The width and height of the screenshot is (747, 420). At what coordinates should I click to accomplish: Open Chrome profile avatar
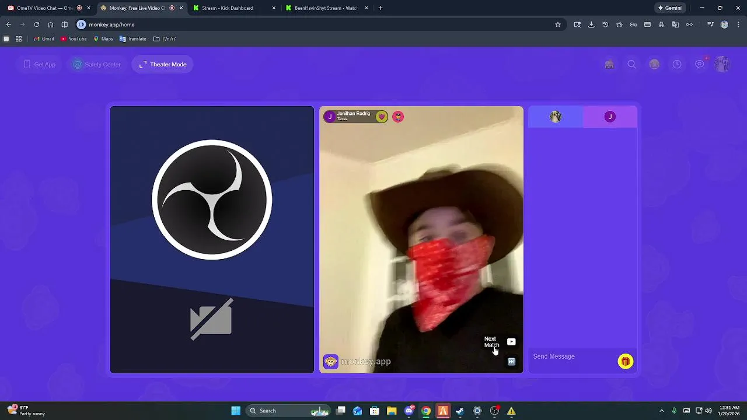click(724, 24)
